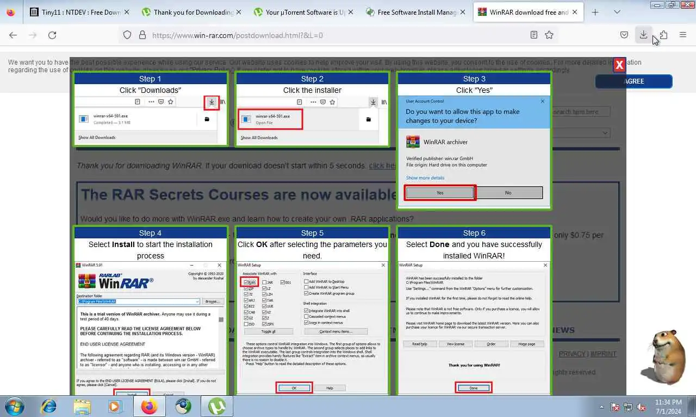Screen dimensions: 696x417
Task: Open the extensions puzzle menu
Action: point(663,35)
